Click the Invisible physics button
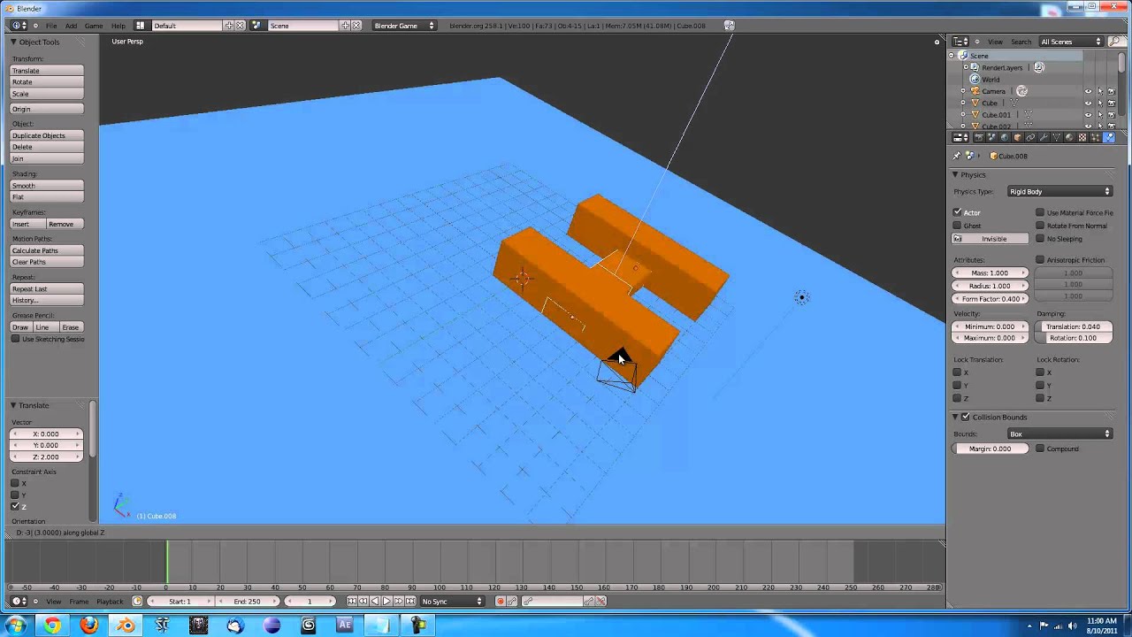Viewport: 1132px width, 637px height. [x=990, y=239]
